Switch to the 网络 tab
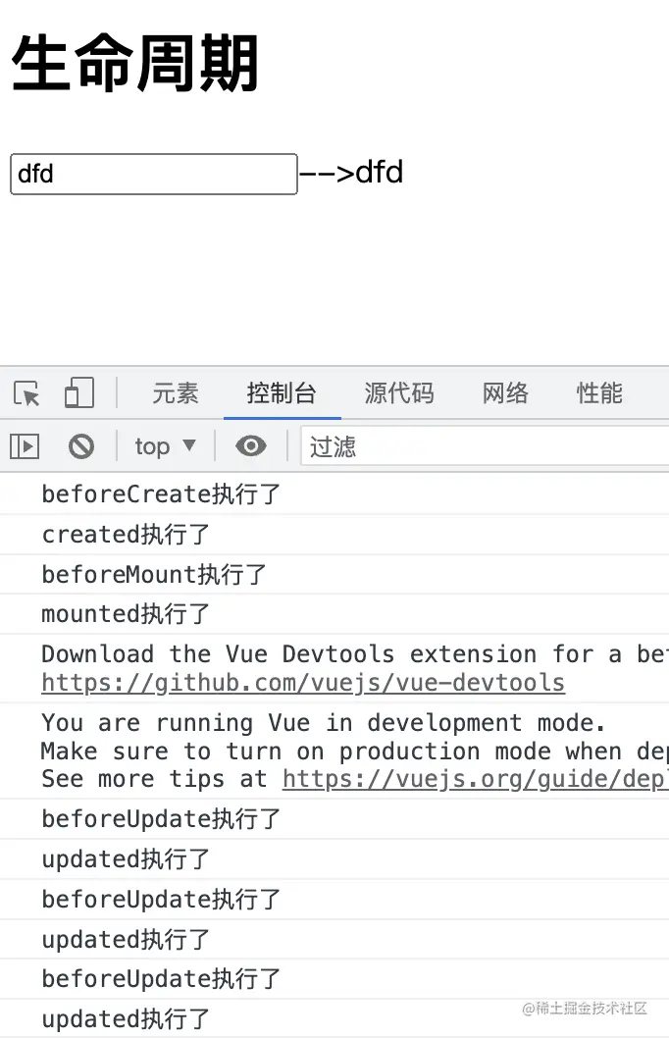The width and height of the screenshot is (669, 1038). (x=505, y=393)
